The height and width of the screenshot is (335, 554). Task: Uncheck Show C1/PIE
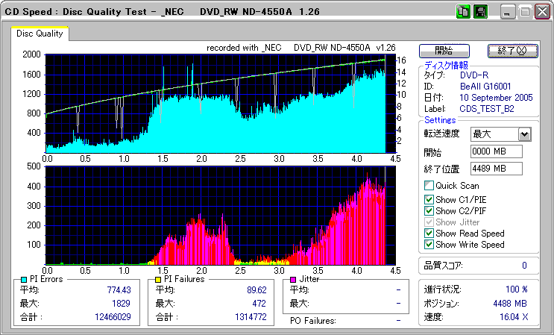point(429,199)
